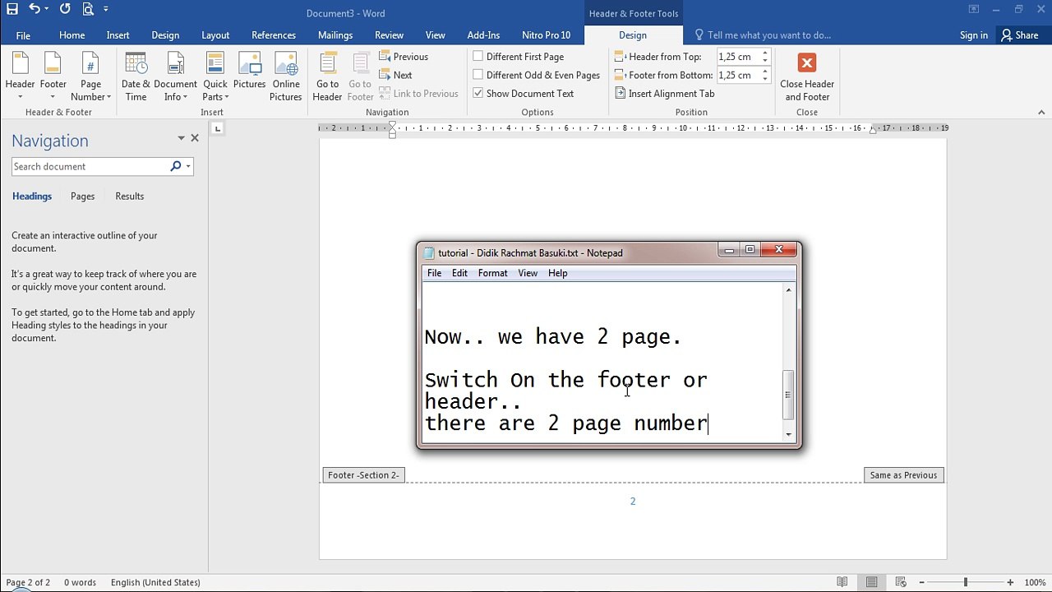Open the File tab
The width and height of the screenshot is (1052, 592).
[x=23, y=35]
